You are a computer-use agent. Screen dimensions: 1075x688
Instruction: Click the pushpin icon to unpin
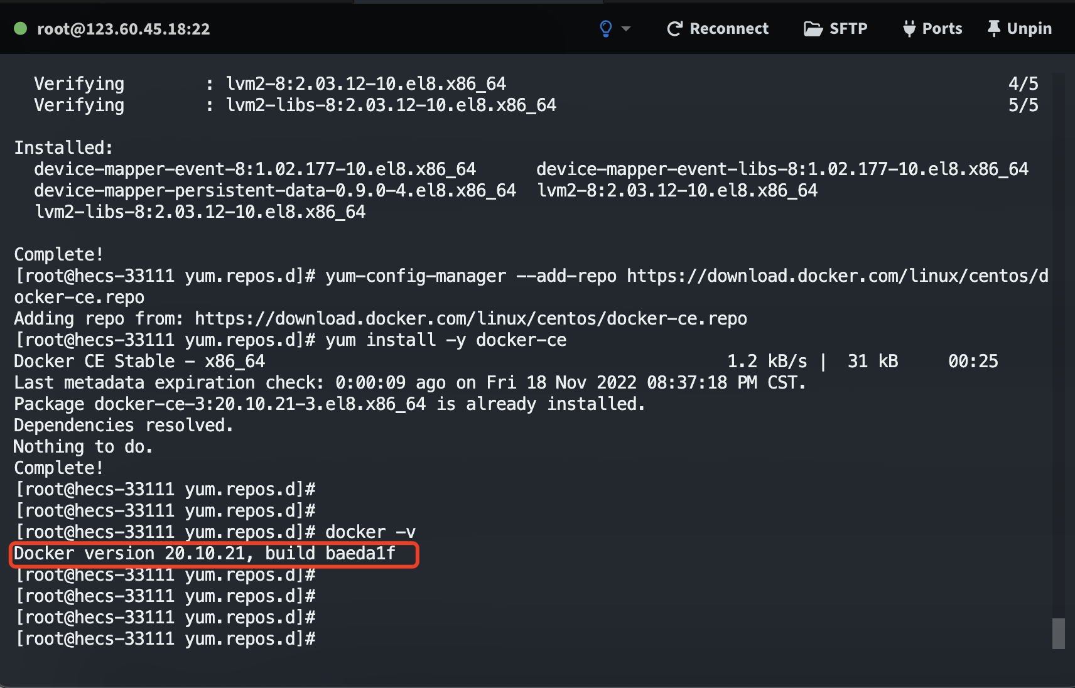(x=993, y=29)
